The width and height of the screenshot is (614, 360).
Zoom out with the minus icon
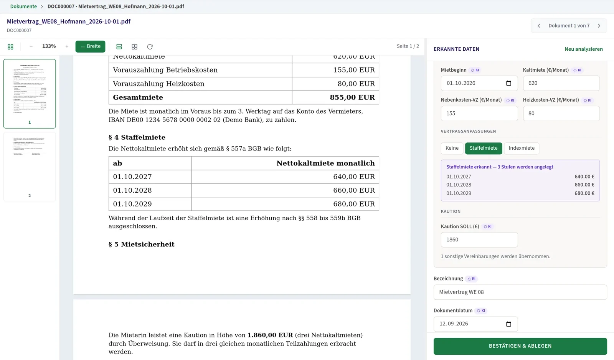[31, 46]
